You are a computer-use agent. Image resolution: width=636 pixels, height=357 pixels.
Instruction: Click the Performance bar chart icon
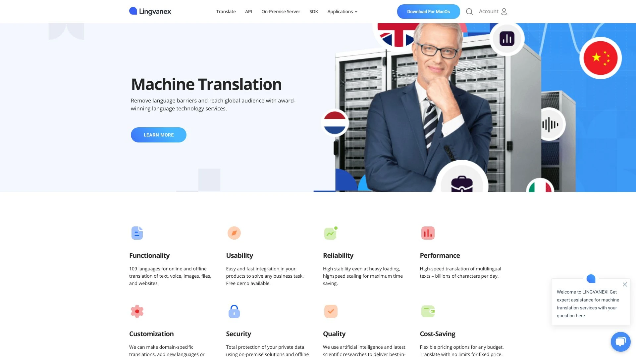427,233
